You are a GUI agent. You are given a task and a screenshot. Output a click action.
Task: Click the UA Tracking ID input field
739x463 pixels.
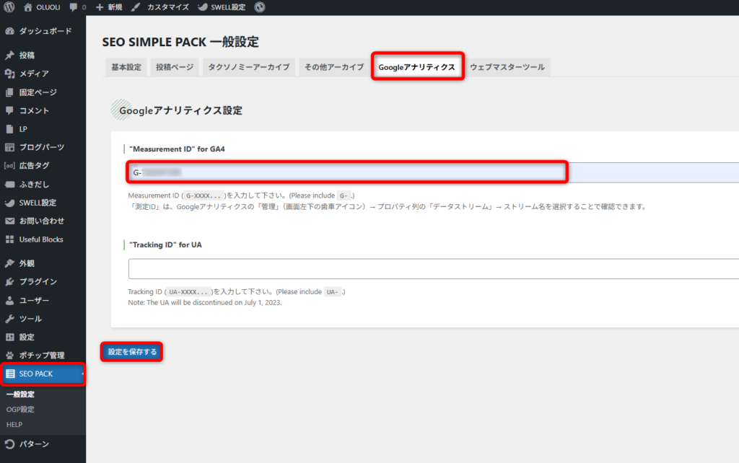[434, 268]
